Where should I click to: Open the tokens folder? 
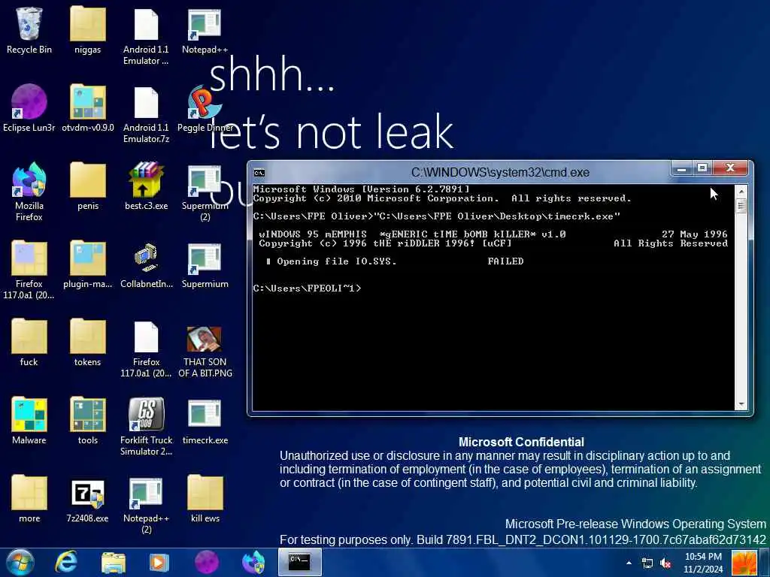(87, 343)
